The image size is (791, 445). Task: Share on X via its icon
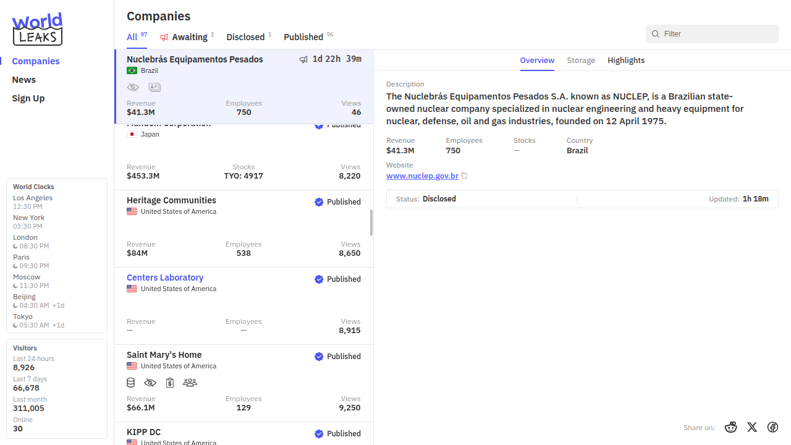(752, 427)
